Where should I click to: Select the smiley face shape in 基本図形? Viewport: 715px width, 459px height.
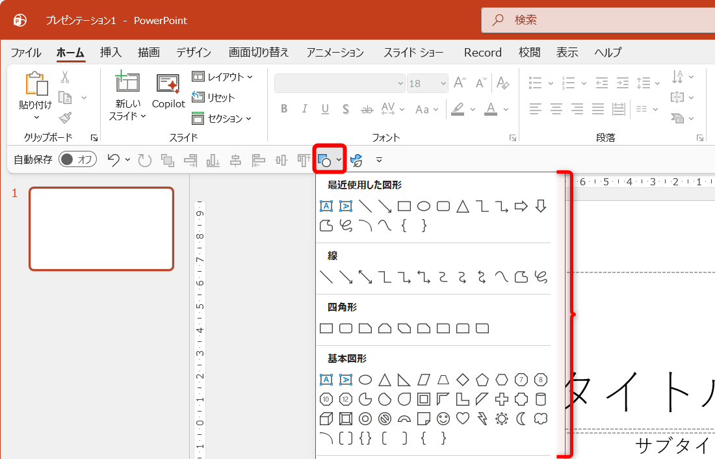(442, 417)
